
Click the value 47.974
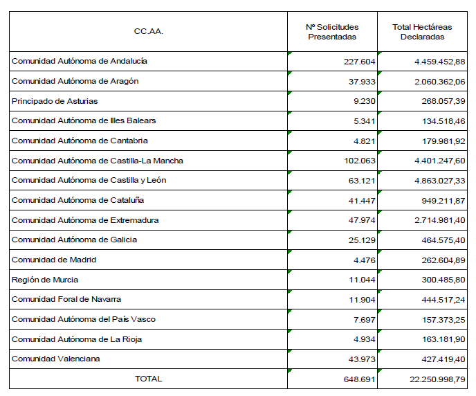pos(362,220)
